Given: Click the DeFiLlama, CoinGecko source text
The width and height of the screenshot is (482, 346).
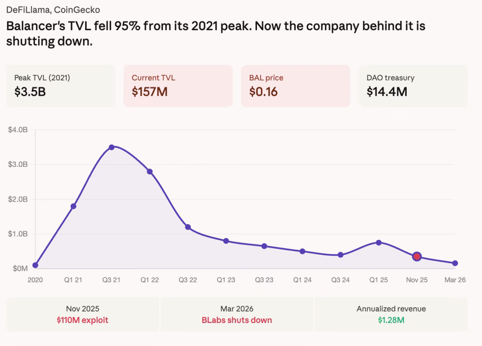Looking at the screenshot, I should click(53, 9).
